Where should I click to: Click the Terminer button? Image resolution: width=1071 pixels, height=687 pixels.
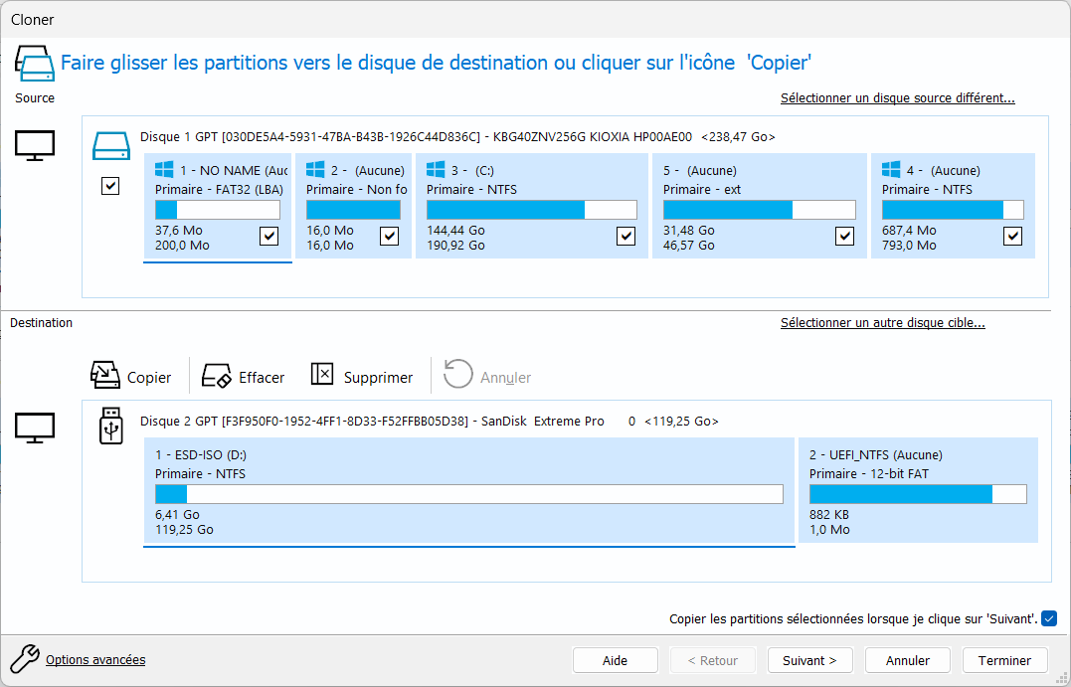1004,660
